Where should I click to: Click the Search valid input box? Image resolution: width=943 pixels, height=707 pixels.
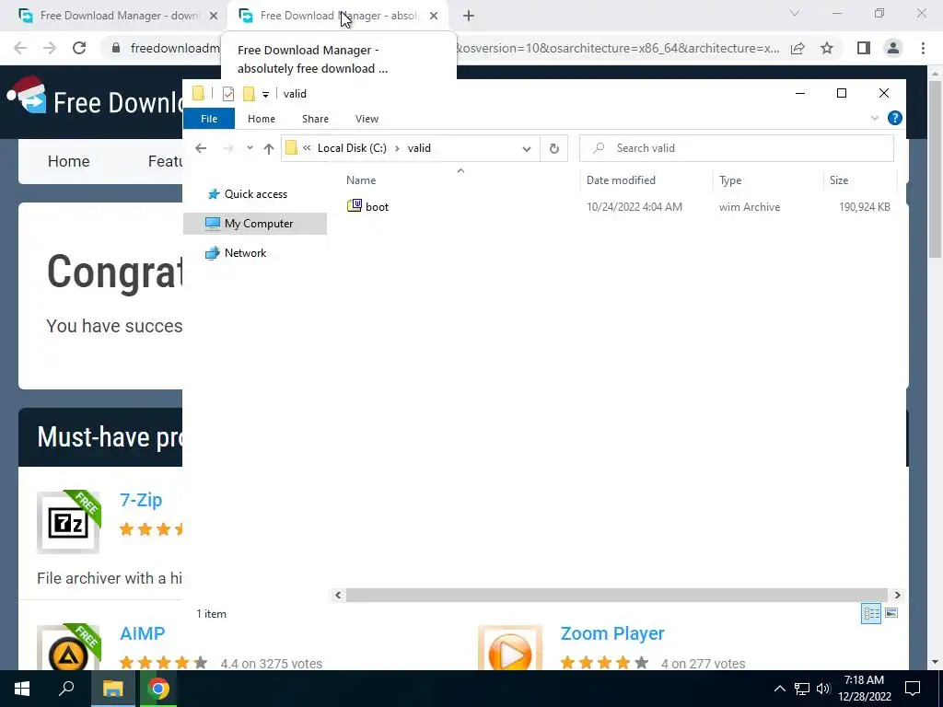tap(737, 148)
